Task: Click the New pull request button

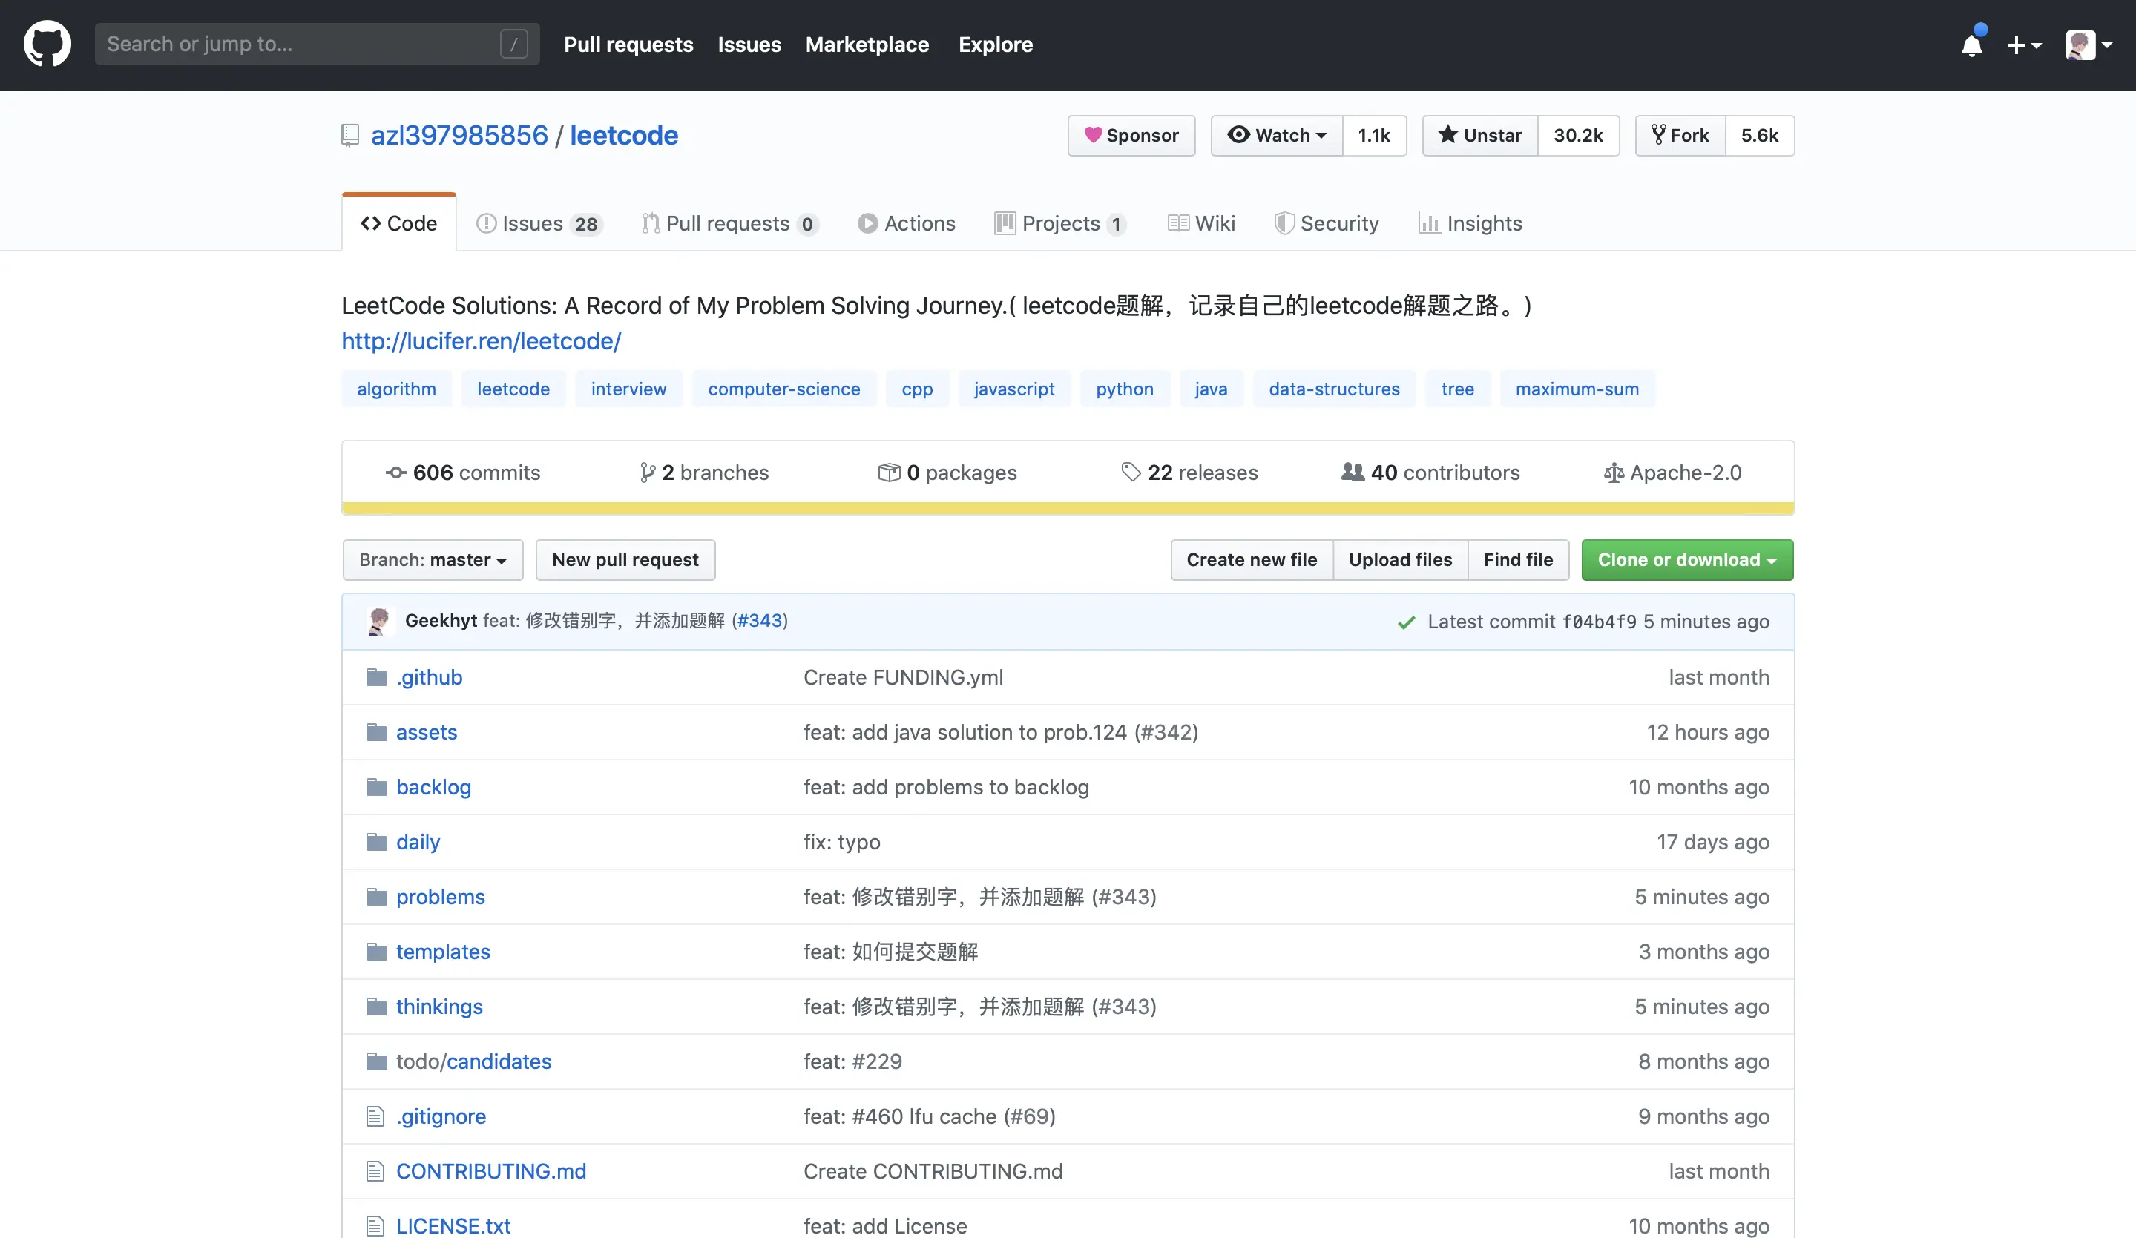Action: point(625,560)
